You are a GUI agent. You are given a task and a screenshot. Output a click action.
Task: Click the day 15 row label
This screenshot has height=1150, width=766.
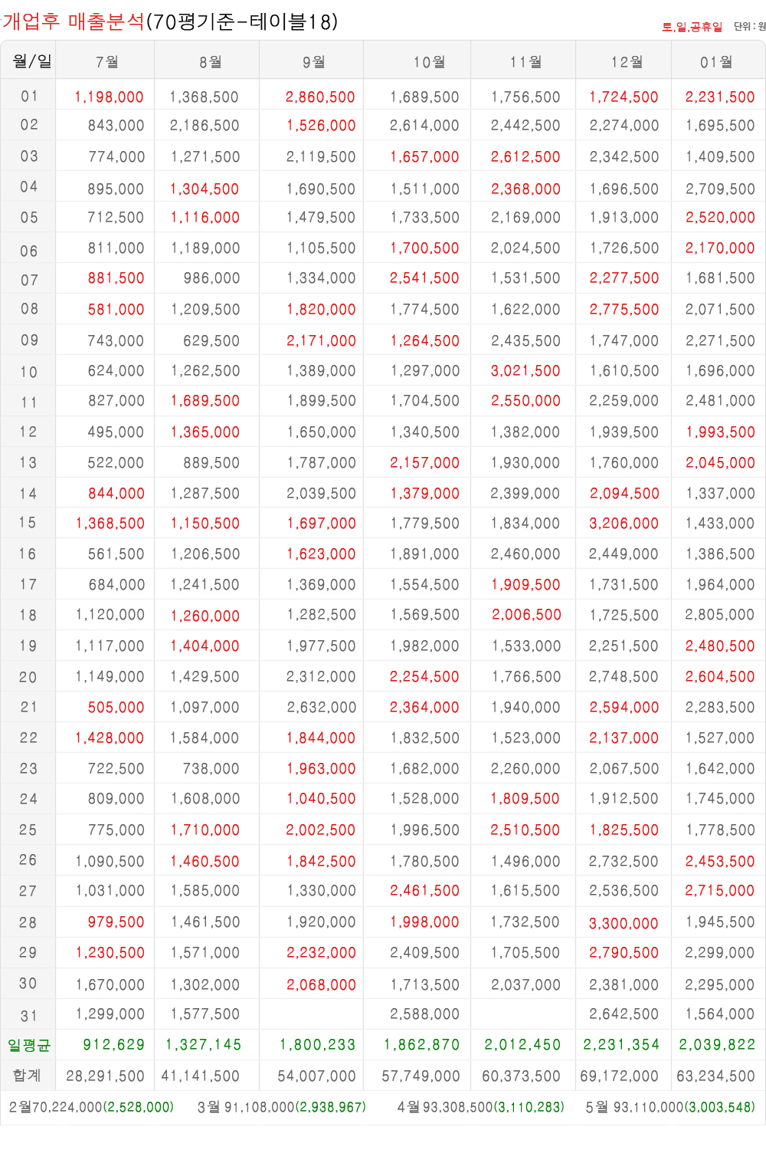(x=28, y=523)
